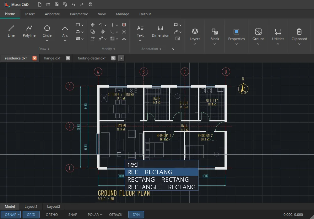Click the multiline Text tool icon
Image resolution: width=314 pixels, height=219 pixels.
pos(140,31)
